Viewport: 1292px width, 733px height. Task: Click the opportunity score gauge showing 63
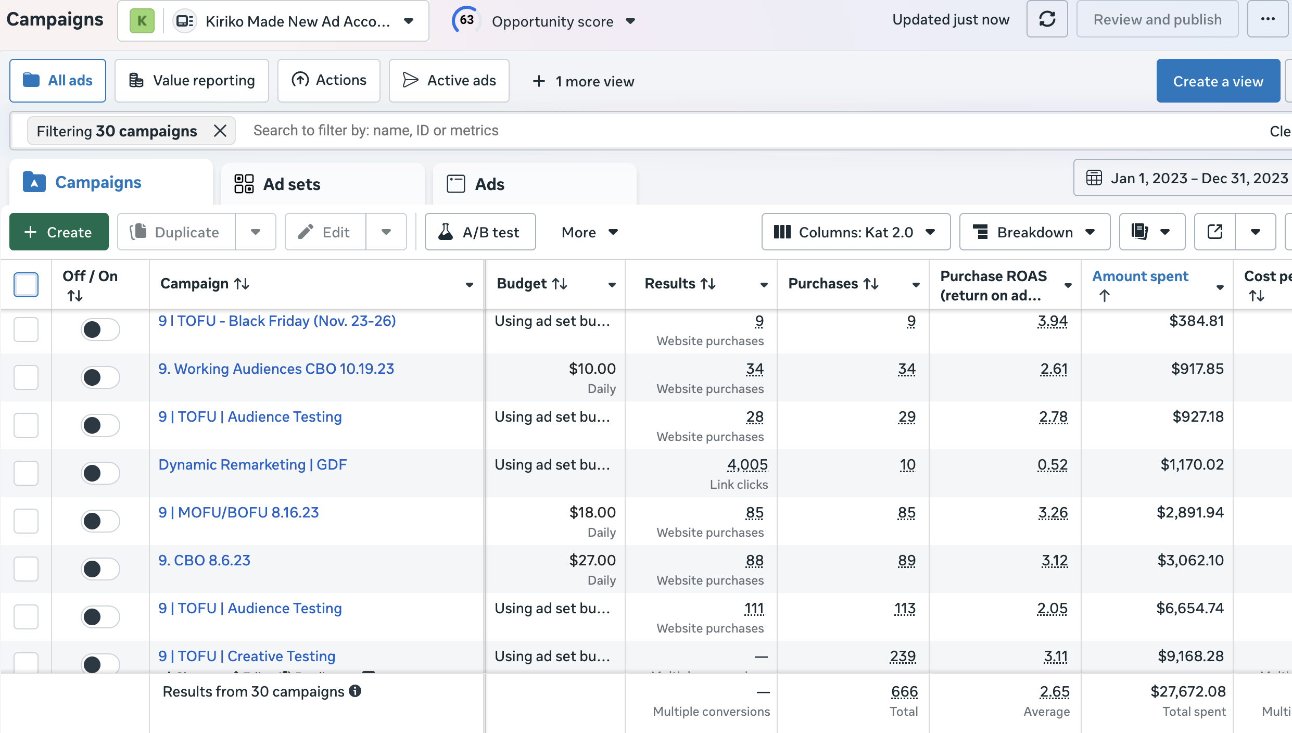(x=465, y=19)
